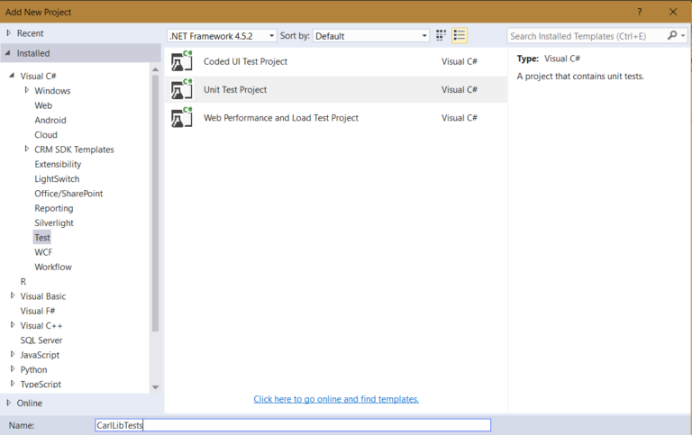Expand the TypeScript node

pos(13,384)
